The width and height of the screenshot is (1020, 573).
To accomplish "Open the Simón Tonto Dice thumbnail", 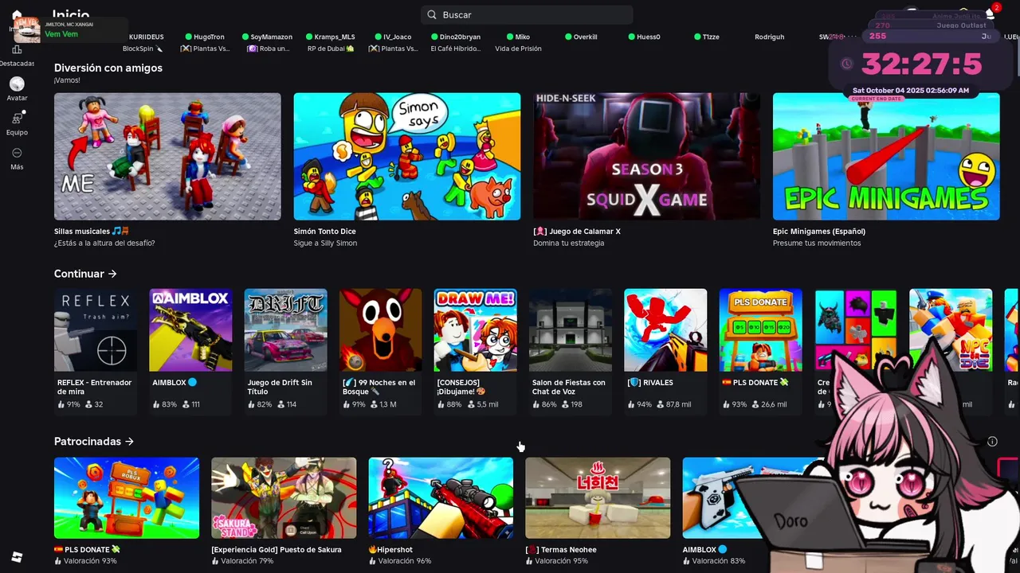I will [x=407, y=156].
